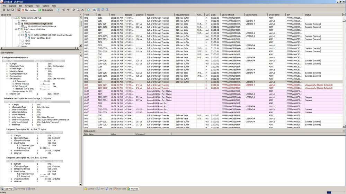The image size is (346, 194).
Task: Click the first blue navigation list icon
Action: (x=94, y=10)
